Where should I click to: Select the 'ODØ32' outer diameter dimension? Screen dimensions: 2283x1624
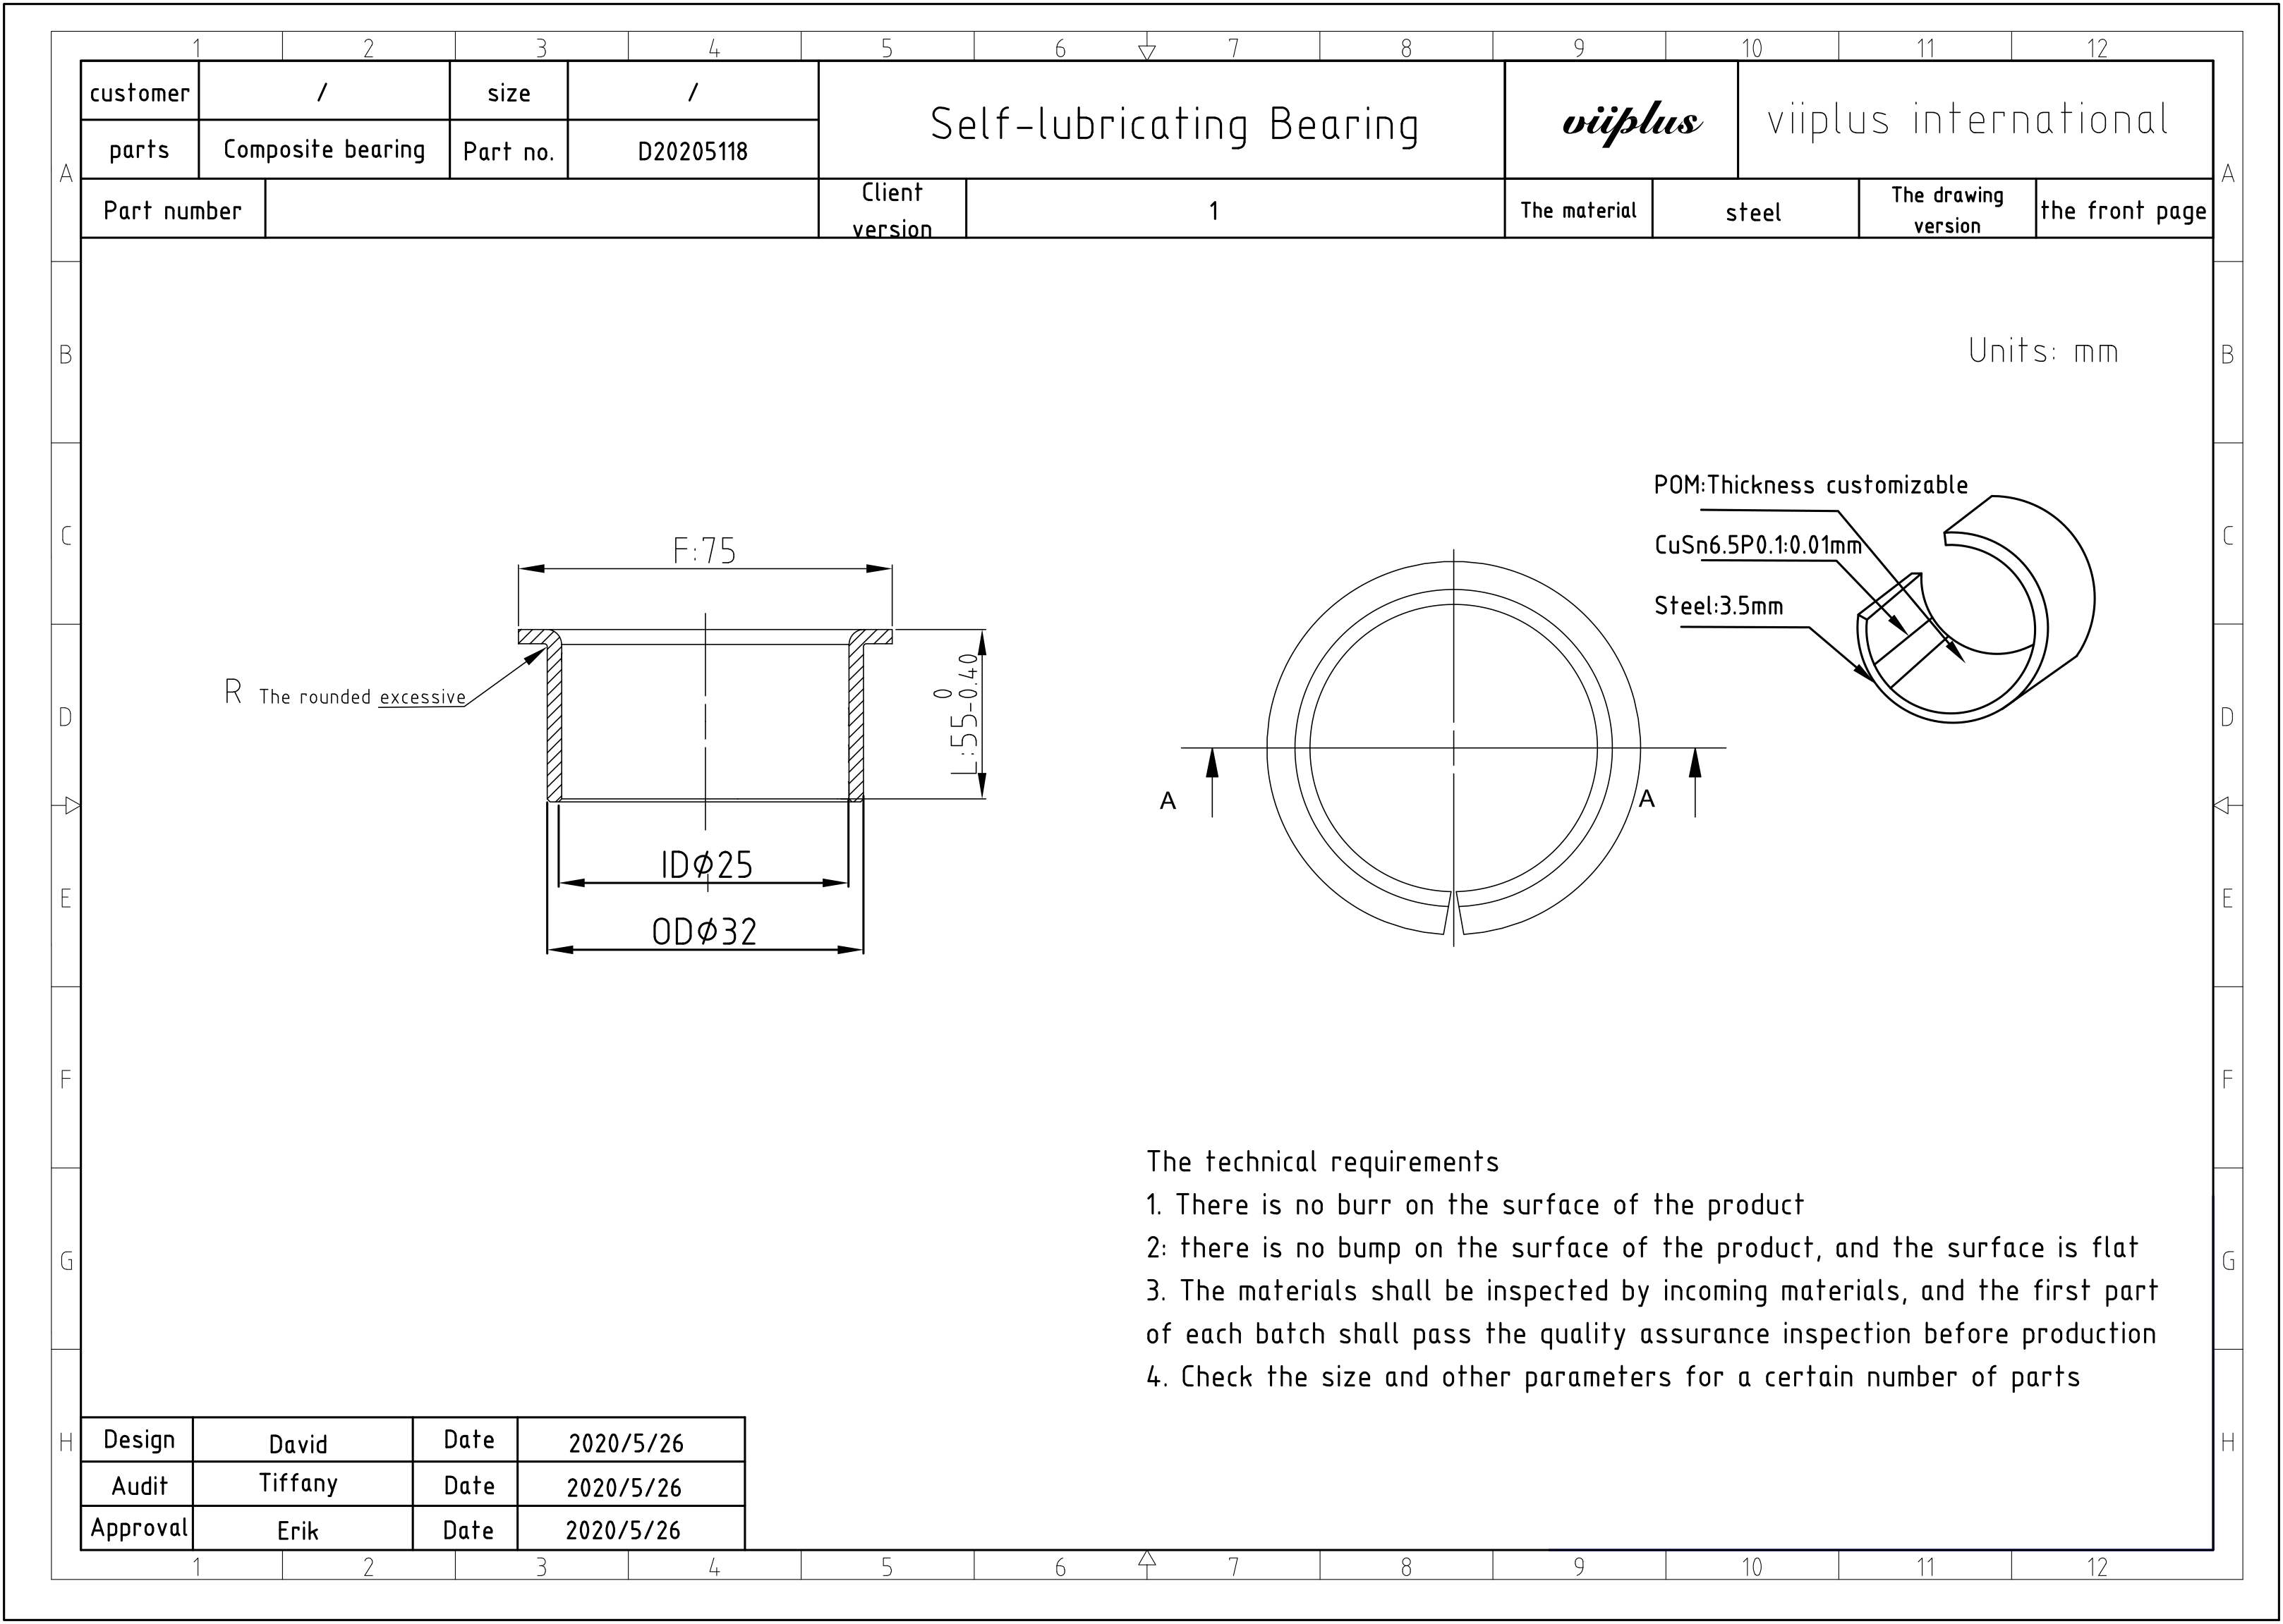[704, 931]
